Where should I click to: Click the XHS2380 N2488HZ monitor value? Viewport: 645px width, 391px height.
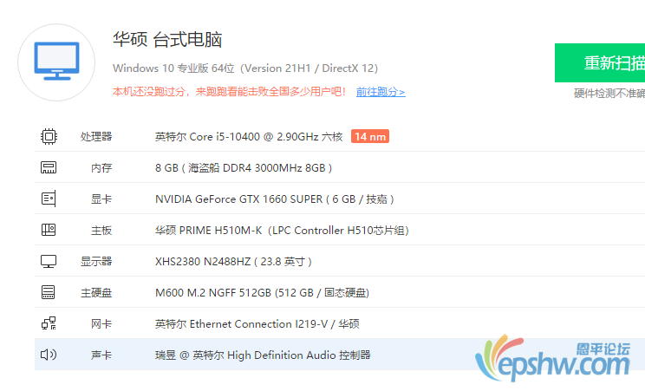(x=233, y=261)
